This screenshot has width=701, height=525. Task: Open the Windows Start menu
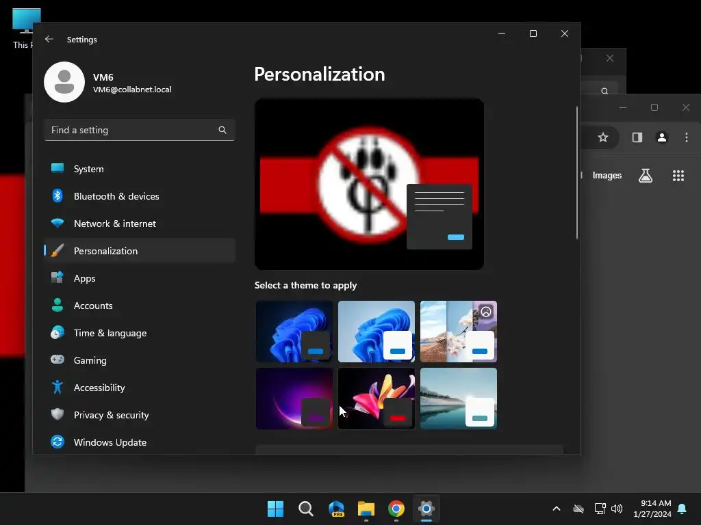275,509
